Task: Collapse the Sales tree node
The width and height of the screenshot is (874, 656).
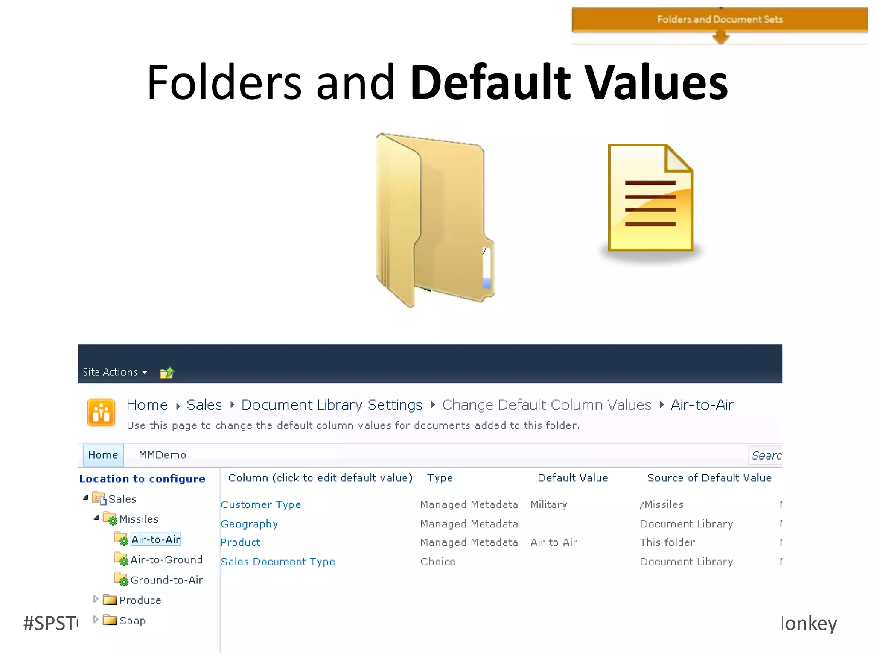Action: [x=86, y=498]
